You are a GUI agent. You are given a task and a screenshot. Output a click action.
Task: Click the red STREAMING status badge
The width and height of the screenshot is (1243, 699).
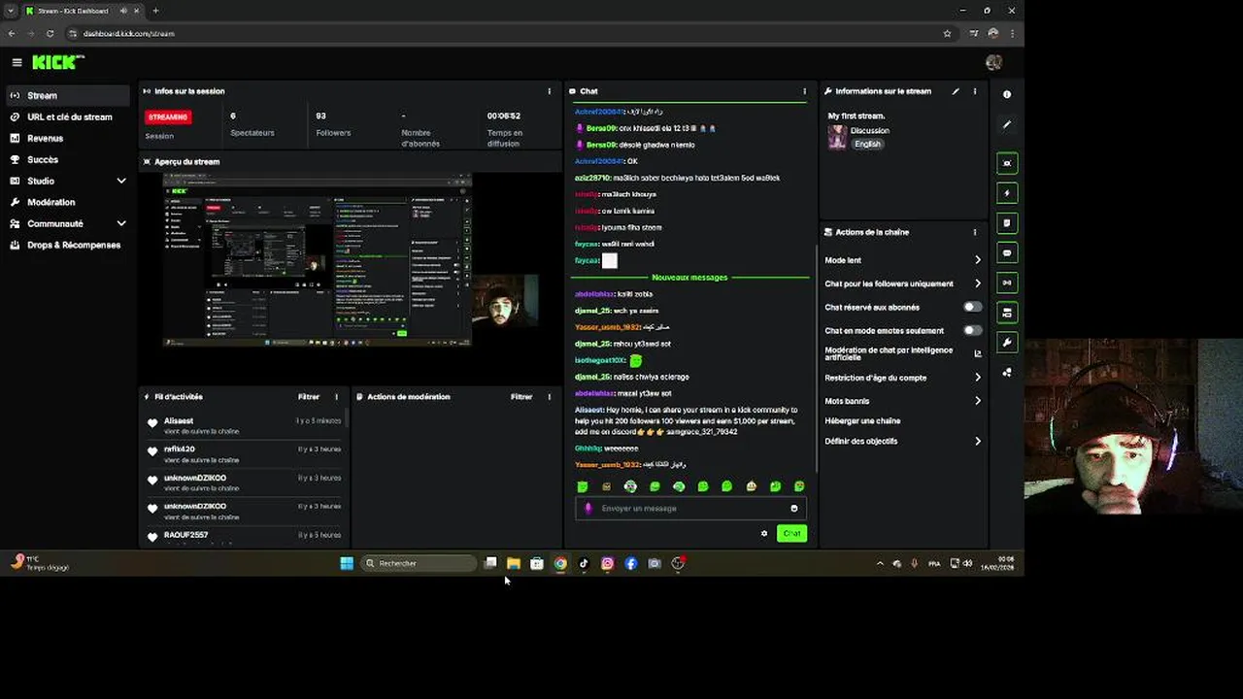[168, 116]
